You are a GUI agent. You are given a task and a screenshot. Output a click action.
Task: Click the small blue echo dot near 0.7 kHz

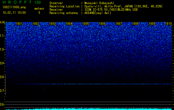point(44,89)
